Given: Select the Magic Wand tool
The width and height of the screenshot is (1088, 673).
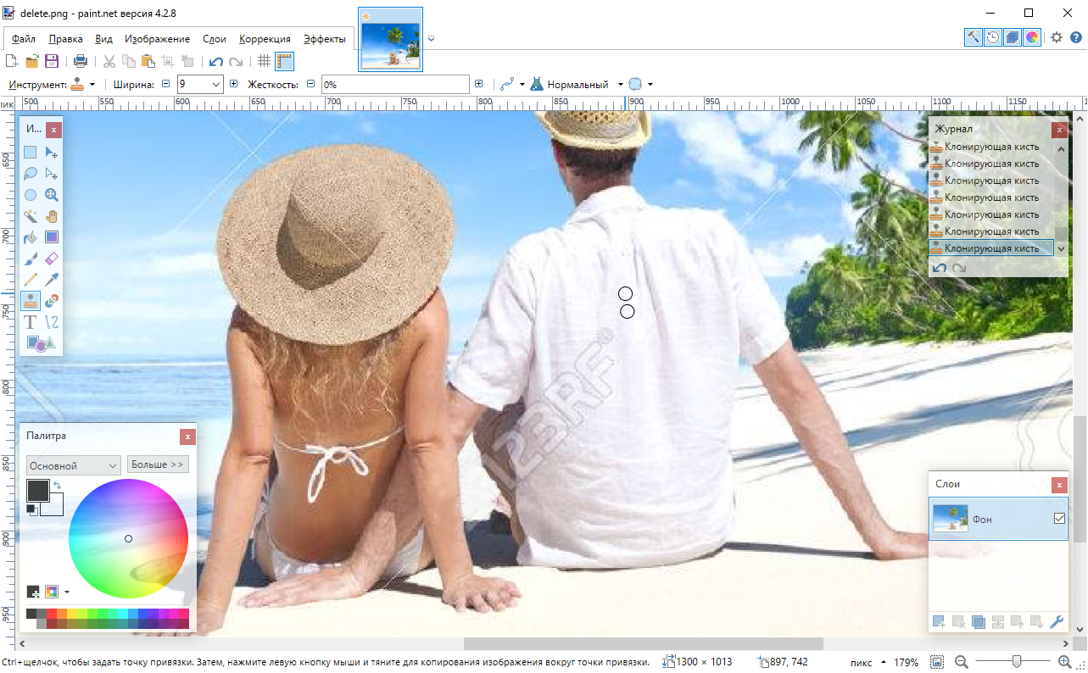Looking at the screenshot, I should pyautogui.click(x=31, y=216).
